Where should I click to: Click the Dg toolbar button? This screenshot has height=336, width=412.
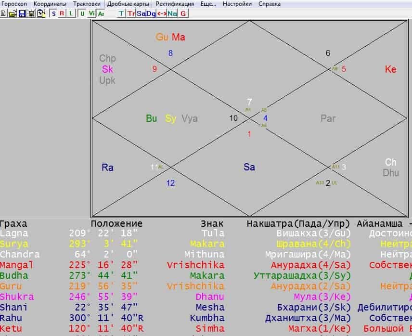tap(151, 13)
